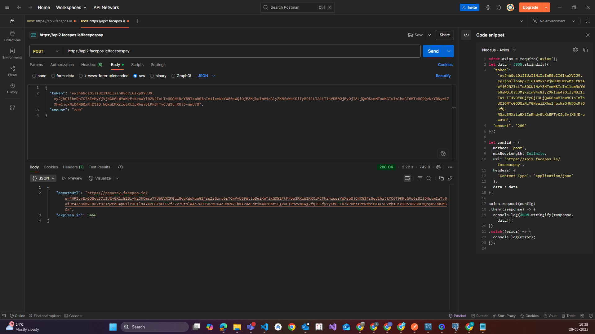The height and width of the screenshot is (334, 595).
Task: Open the Console in status bar
Action: tap(73, 316)
